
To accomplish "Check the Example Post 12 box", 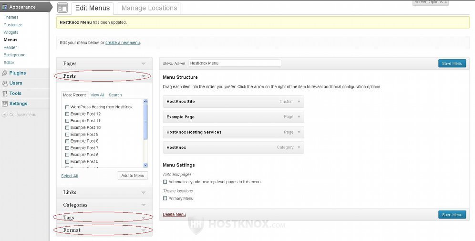I will click(x=67, y=114).
